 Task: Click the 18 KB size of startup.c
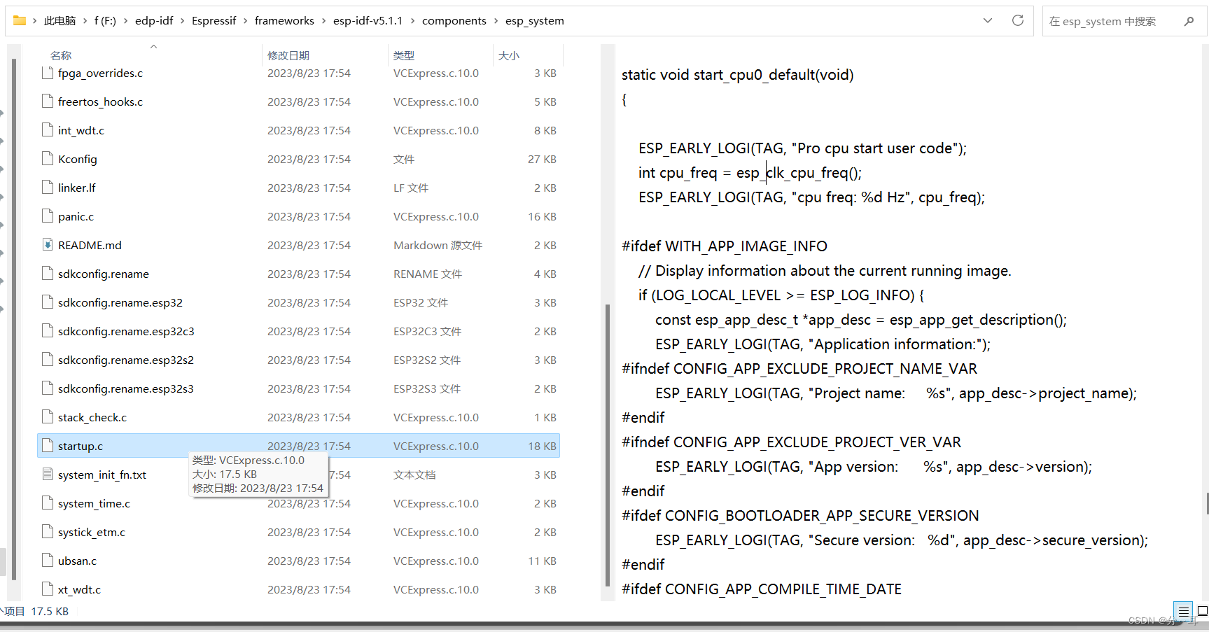point(542,446)
